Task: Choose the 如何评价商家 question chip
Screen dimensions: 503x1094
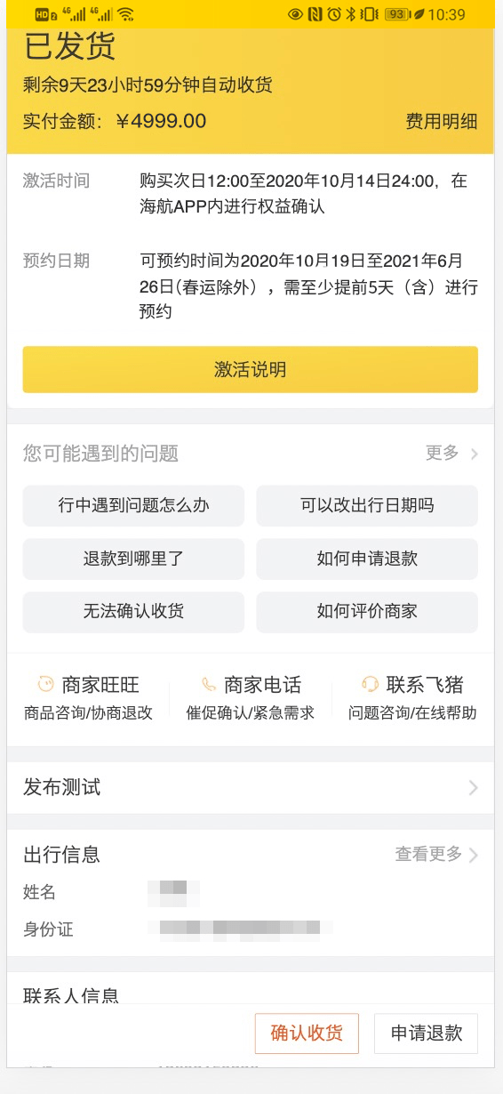Action: 367,613
